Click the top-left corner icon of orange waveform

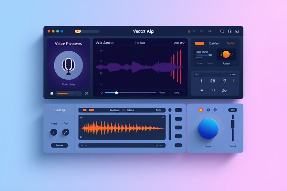point(81,118)
